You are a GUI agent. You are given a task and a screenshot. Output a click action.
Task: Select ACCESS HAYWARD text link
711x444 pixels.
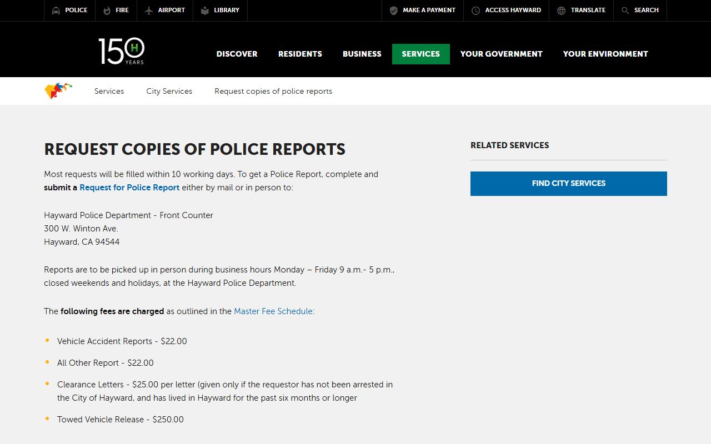click(513, 10)
